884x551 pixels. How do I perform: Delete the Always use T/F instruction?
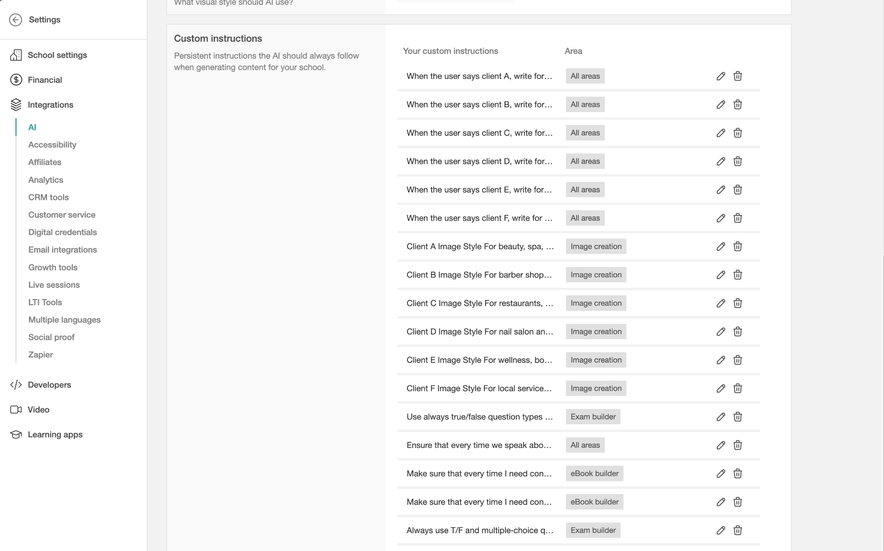click(x=738, y=531)
